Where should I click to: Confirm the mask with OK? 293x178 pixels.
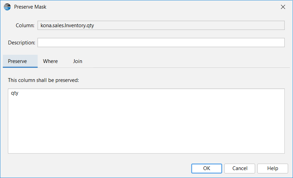tap(206, 168)
